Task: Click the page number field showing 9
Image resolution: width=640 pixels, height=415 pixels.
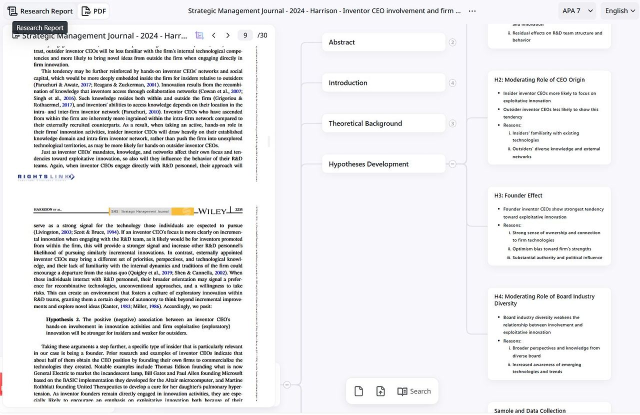Action: pyautogui.click(x=245, y=35)
